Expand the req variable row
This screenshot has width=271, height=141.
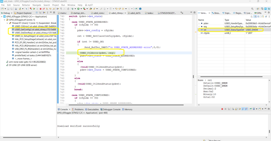coord(199,27)
